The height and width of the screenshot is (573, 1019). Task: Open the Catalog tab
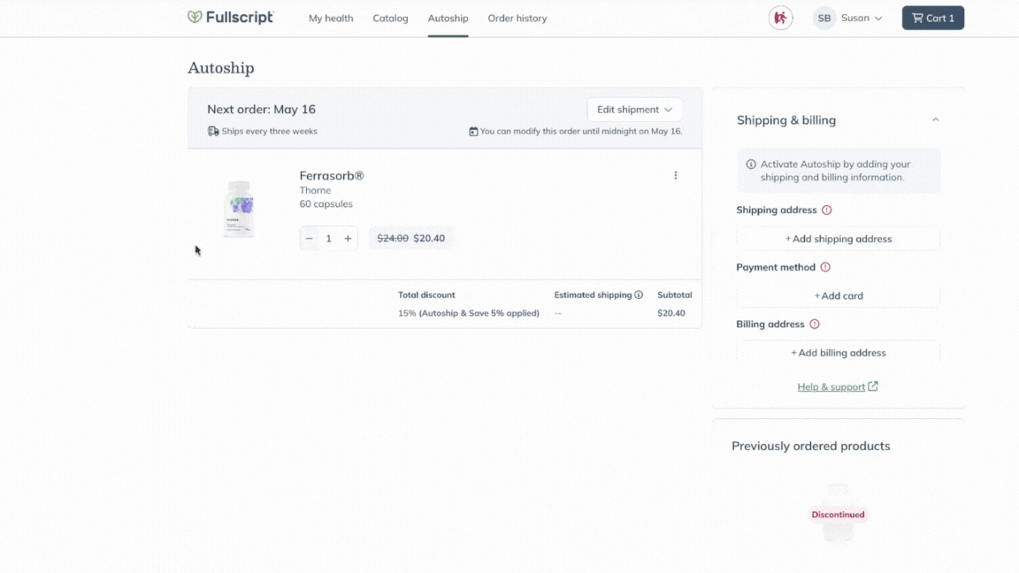tap(391, 19)
